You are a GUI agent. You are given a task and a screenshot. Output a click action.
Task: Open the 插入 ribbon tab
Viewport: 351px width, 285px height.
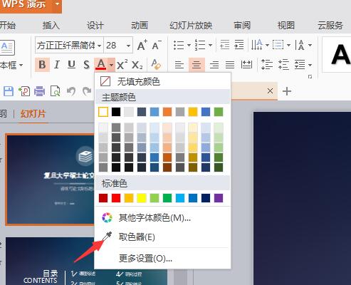(x=51, y=25)
